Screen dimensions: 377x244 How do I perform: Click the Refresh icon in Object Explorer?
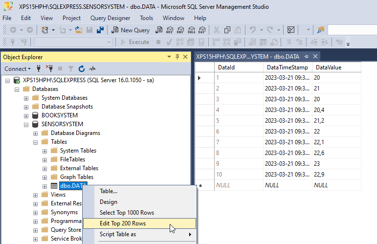pyautogui.click(x=82, y=69)
